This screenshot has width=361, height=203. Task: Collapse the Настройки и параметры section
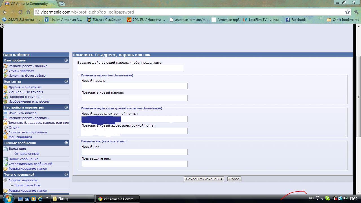click(66, 107)
